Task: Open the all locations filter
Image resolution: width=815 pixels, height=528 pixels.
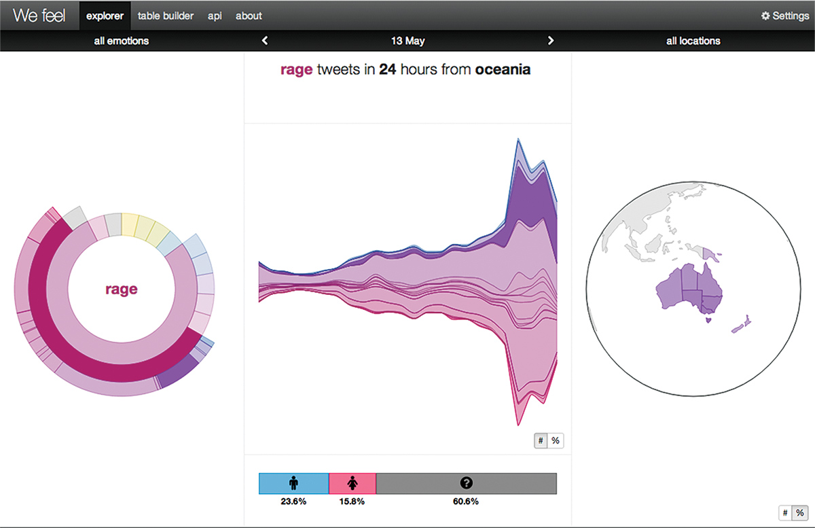Action: click(693, 41)
